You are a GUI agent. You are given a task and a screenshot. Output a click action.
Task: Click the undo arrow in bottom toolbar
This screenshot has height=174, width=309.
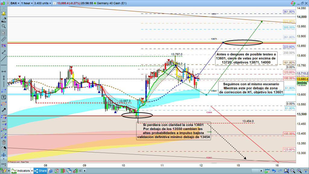(273, 171)
